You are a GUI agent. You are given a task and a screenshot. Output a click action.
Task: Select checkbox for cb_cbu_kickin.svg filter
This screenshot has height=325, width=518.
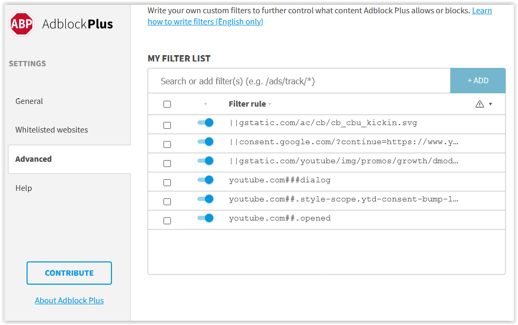click(x=167, y=125)
